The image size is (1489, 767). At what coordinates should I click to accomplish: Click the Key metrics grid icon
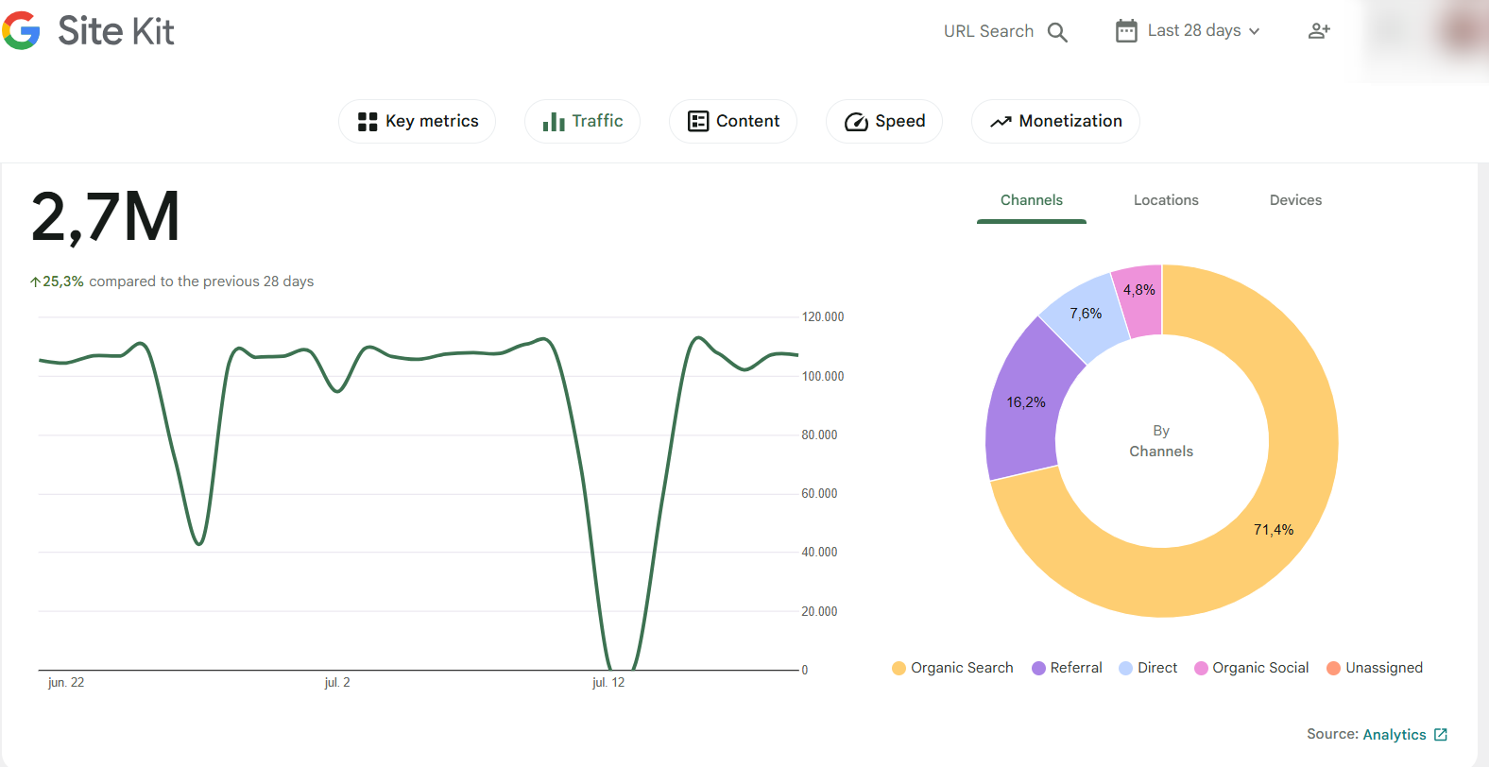(x=368, y=122)
